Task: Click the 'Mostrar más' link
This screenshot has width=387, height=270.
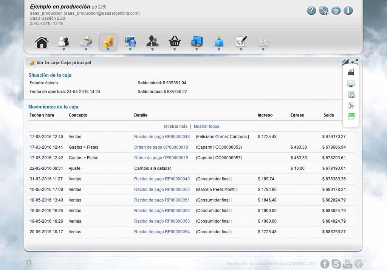Action: click(x=176, y=126)
